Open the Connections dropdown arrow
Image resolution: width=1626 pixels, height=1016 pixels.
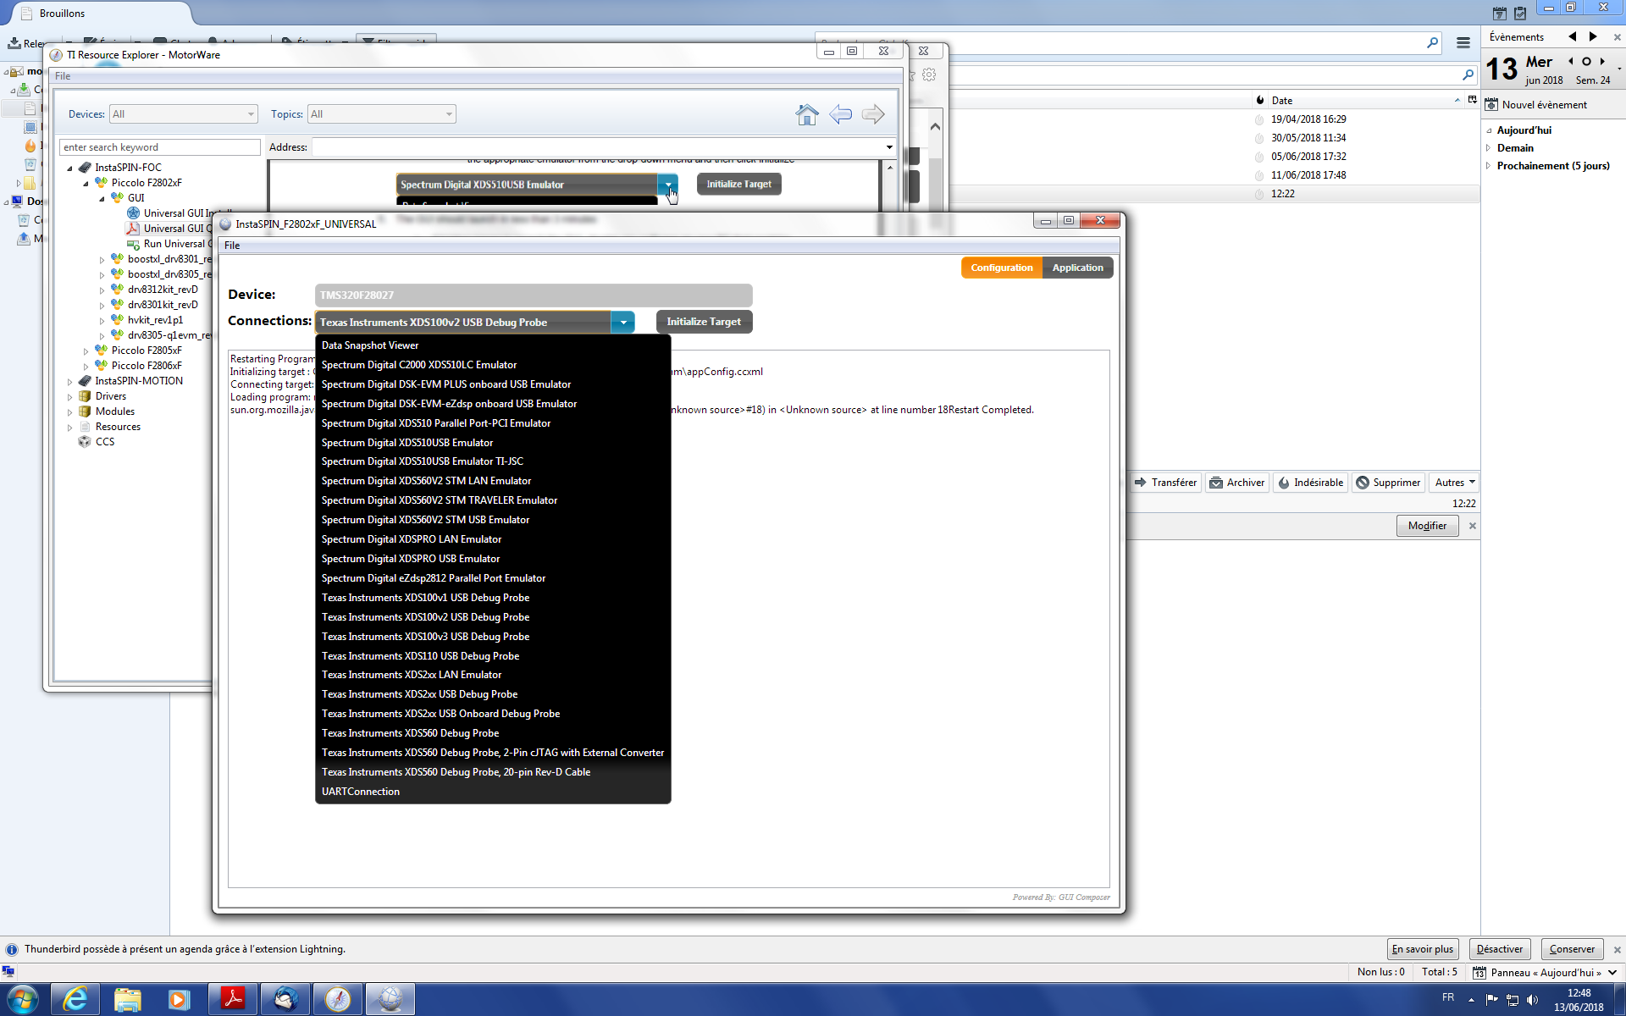click(623, 323)
